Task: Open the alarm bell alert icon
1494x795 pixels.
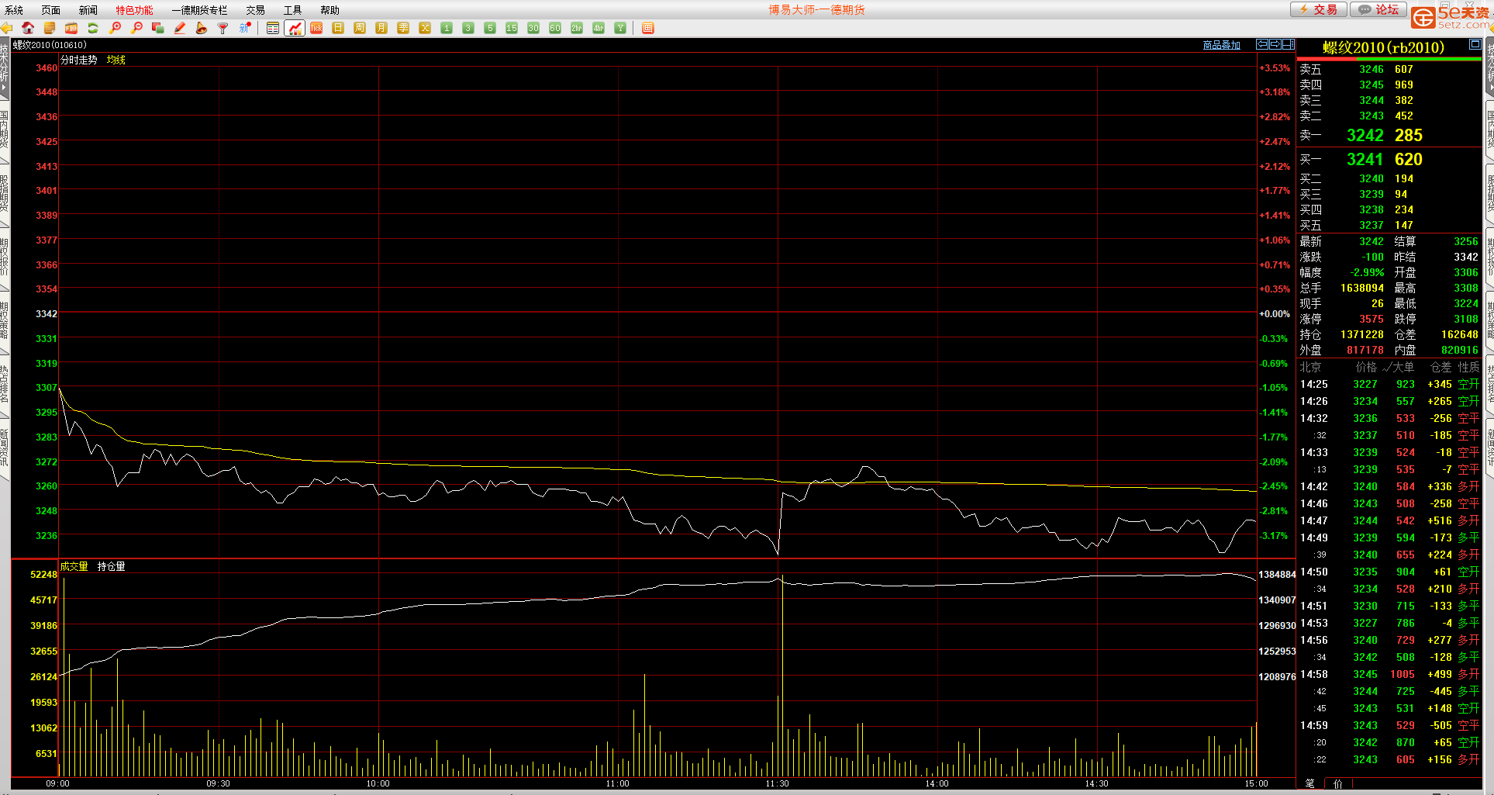Action: (x=202, y=28)
